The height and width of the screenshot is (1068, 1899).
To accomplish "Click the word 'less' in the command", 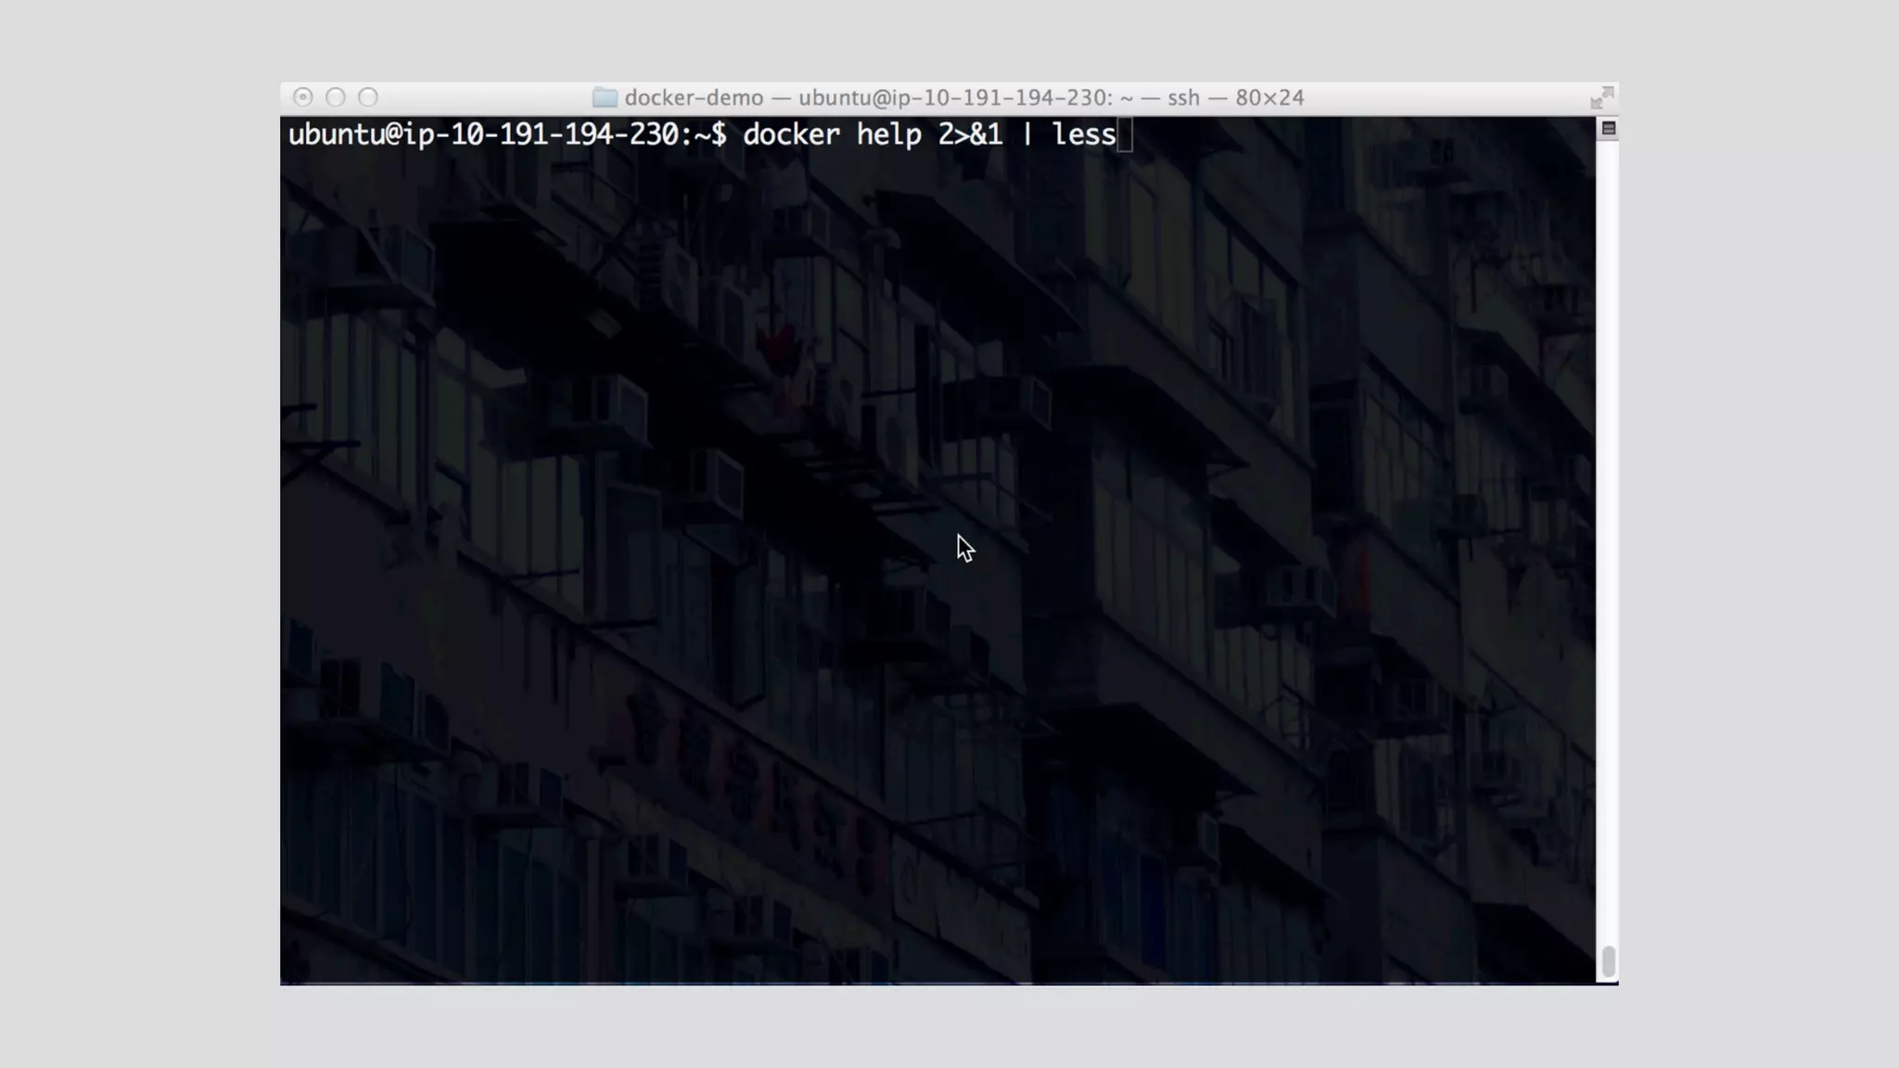I will click(1083, 135).
